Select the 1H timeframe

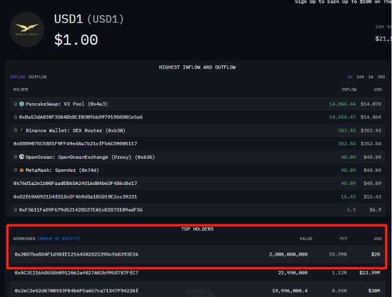coord(350,77)
